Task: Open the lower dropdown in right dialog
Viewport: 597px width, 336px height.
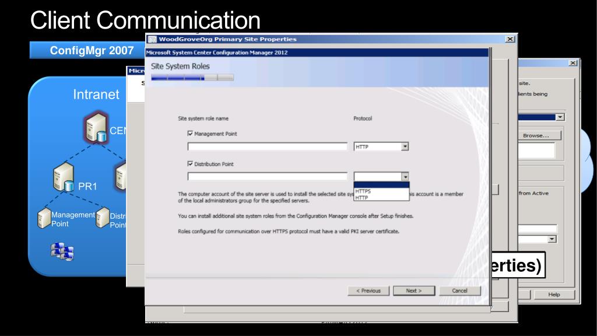Action: (552, 239)
